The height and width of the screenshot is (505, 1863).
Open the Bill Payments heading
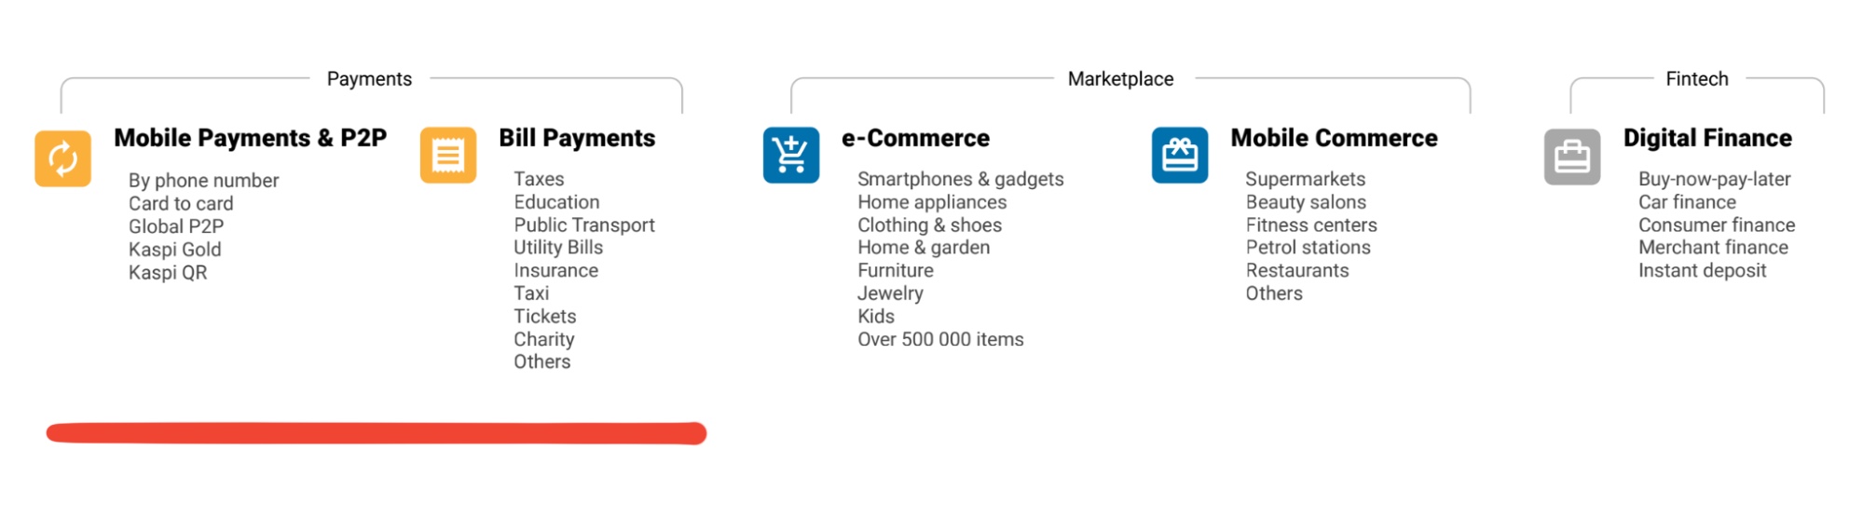pos(577,138)
